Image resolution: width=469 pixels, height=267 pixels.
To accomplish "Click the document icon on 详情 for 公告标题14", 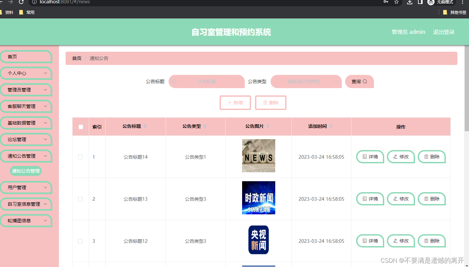I will tap(364, 157).
